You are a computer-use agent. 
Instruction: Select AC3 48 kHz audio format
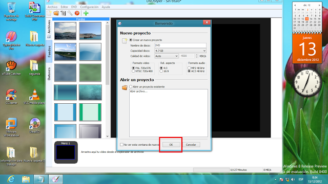[189, 71]
